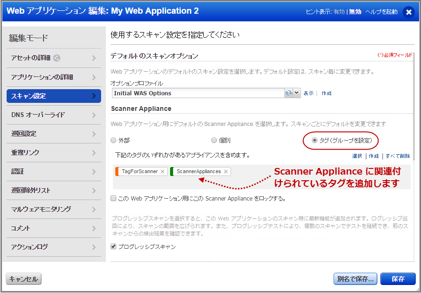Click the 保存 button
The width and height of the screenshot is (421, 293).
[x=398, y=279]
